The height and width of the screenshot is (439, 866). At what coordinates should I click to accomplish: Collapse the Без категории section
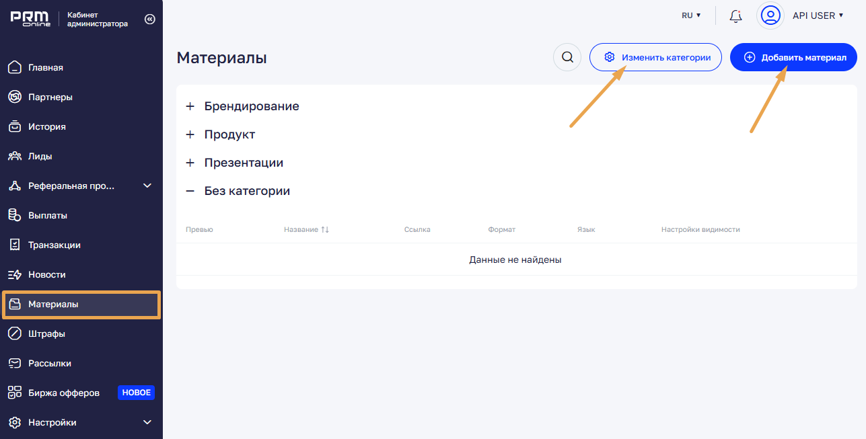point(190,192)
